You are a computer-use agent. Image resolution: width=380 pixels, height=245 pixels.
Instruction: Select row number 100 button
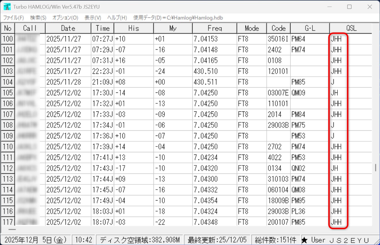coord(8,39)
